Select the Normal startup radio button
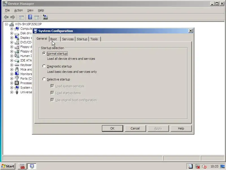The image size is (226, 170). click(44, 53)
